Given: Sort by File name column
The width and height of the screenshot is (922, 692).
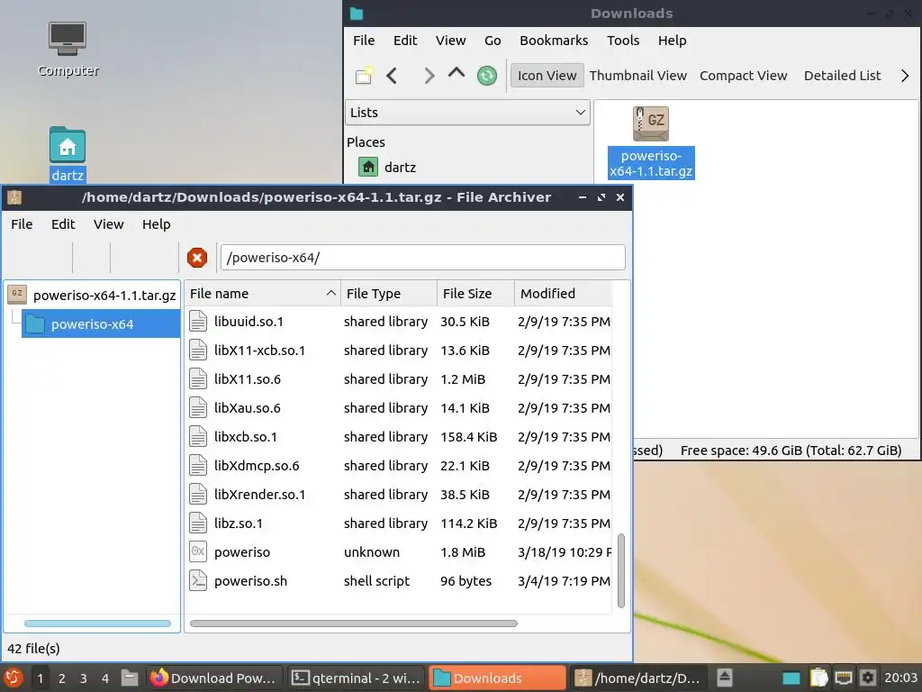Looking at the screenshot, I should 262,294.
